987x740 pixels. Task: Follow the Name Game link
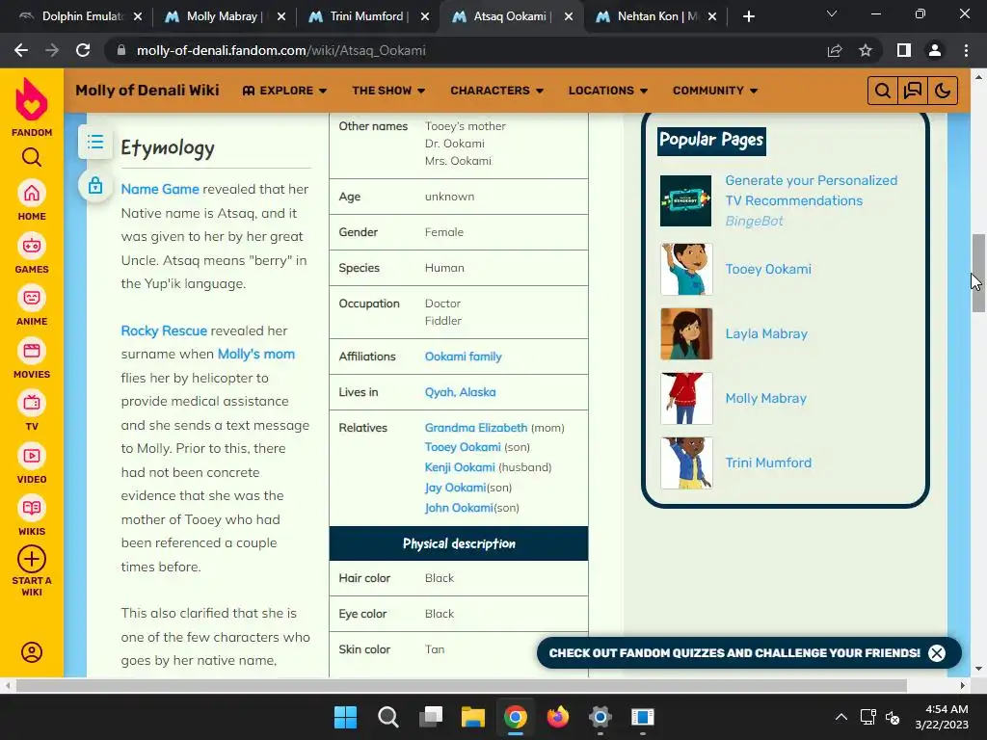click(x=160, y=190)
